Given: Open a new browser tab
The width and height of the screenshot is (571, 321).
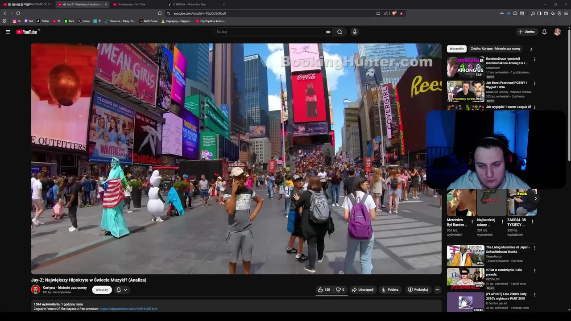Looking at the screenshot, I should (x=224, y=4).
